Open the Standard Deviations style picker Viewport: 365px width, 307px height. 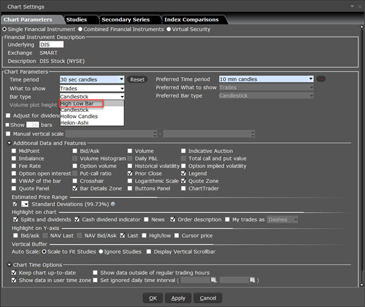[25, 204]
